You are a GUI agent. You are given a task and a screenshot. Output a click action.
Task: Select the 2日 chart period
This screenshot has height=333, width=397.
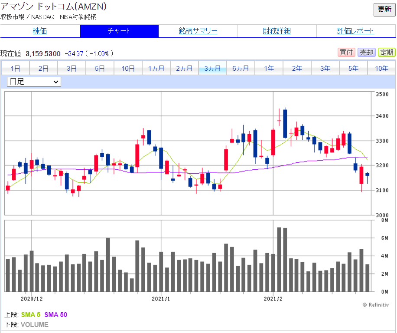point(43,68)
